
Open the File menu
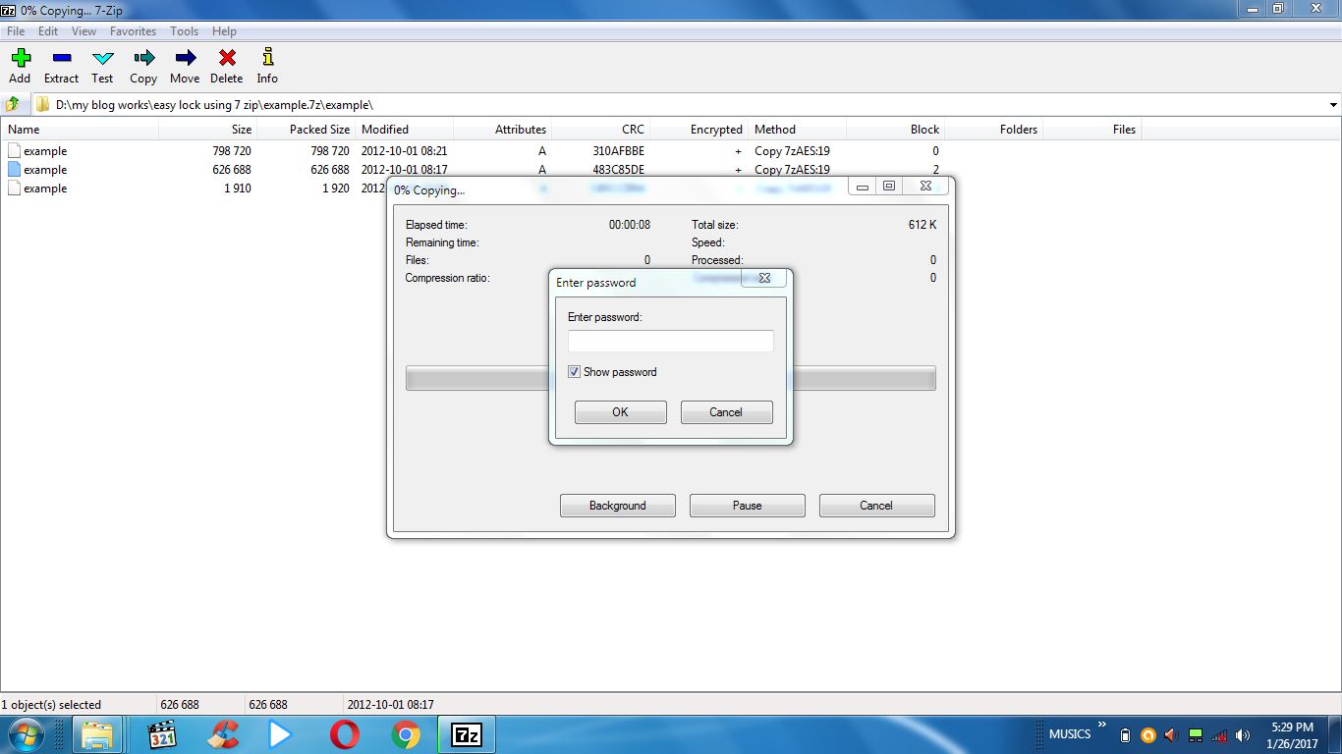[16, 31]
